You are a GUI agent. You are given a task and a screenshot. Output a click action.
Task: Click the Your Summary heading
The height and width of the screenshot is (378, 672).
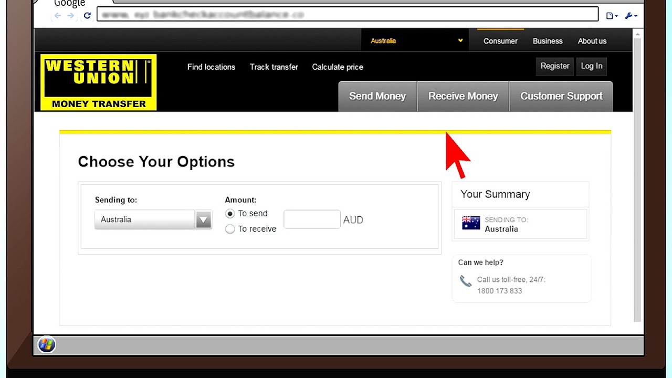(x=495, y=194)
